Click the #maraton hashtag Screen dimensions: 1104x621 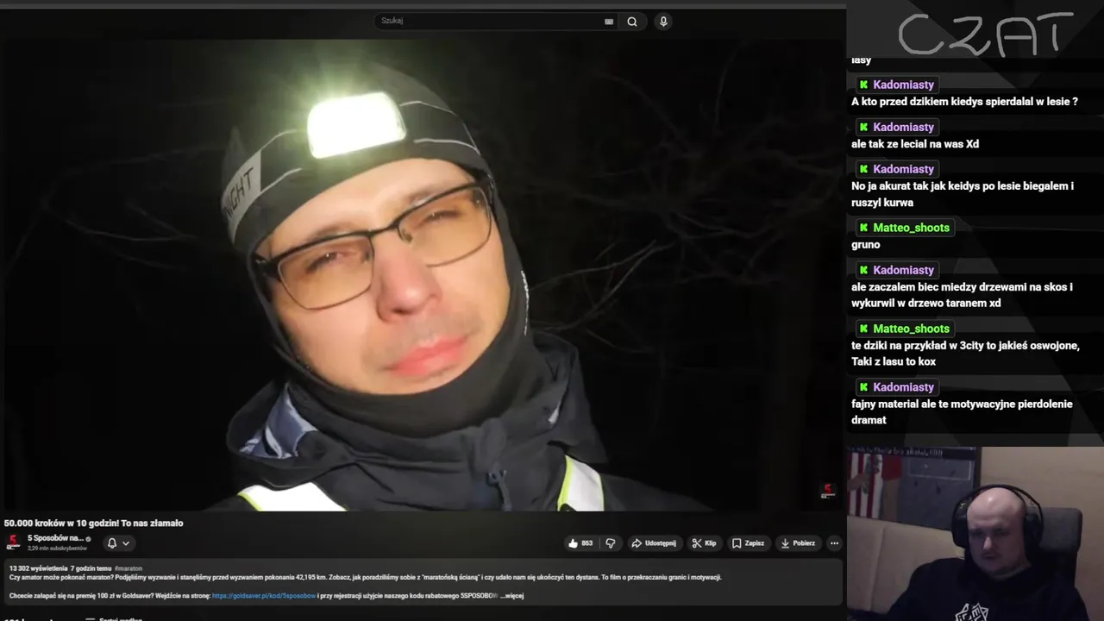(x=129, y=568)
